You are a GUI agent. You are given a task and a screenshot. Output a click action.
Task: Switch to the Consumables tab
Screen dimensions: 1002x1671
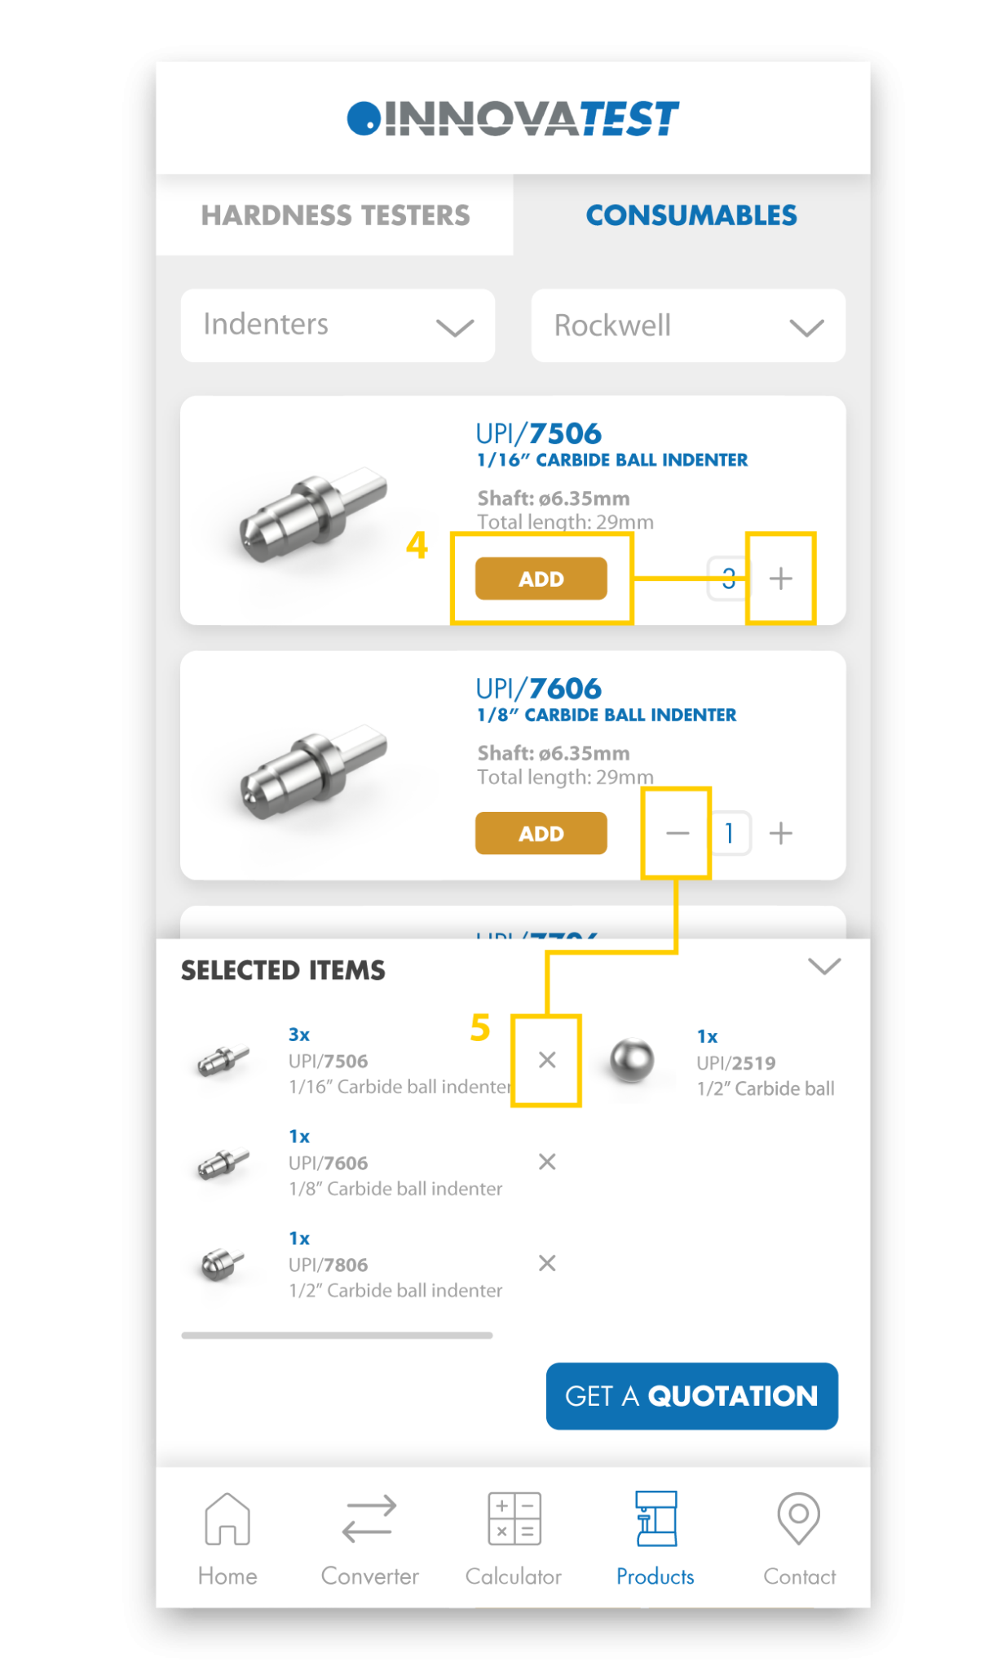(691, 215)
